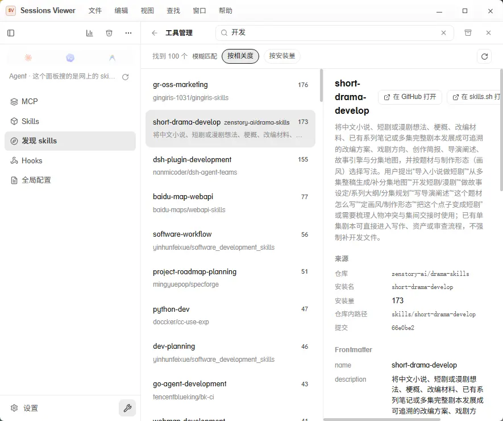The height and width of the screenshot is (421, 503).
Task: Select short-drama-develop result row
Action: [x=230, y=129]
